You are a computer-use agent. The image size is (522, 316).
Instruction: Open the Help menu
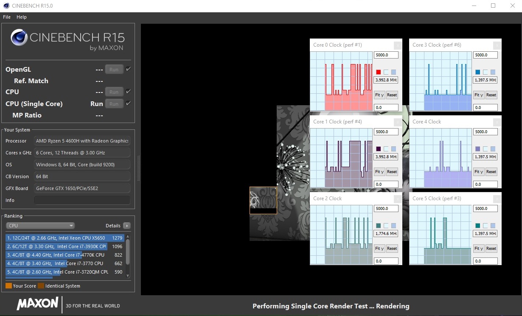click(x=22, y=17)
